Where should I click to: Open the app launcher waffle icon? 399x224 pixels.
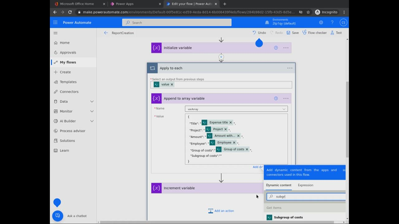coord(55,22)
